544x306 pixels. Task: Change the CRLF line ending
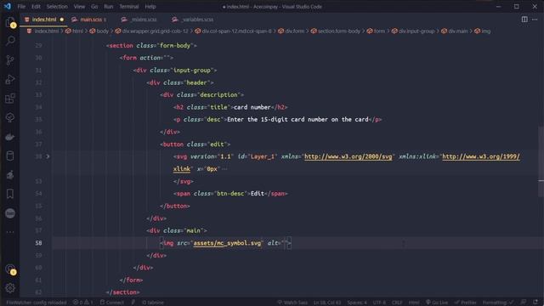[397, 303]
